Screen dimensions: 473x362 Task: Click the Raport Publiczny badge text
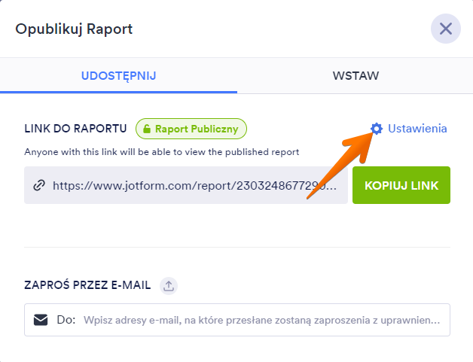pos(197,129)
